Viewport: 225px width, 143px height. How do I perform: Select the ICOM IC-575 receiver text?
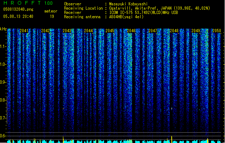tap(143, 13)
